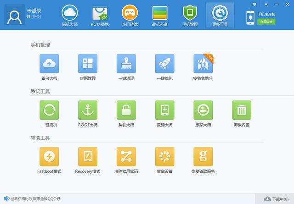294x204 pixels.
Task: Open 救砖大师 unbrick tool
Action: 164,110
